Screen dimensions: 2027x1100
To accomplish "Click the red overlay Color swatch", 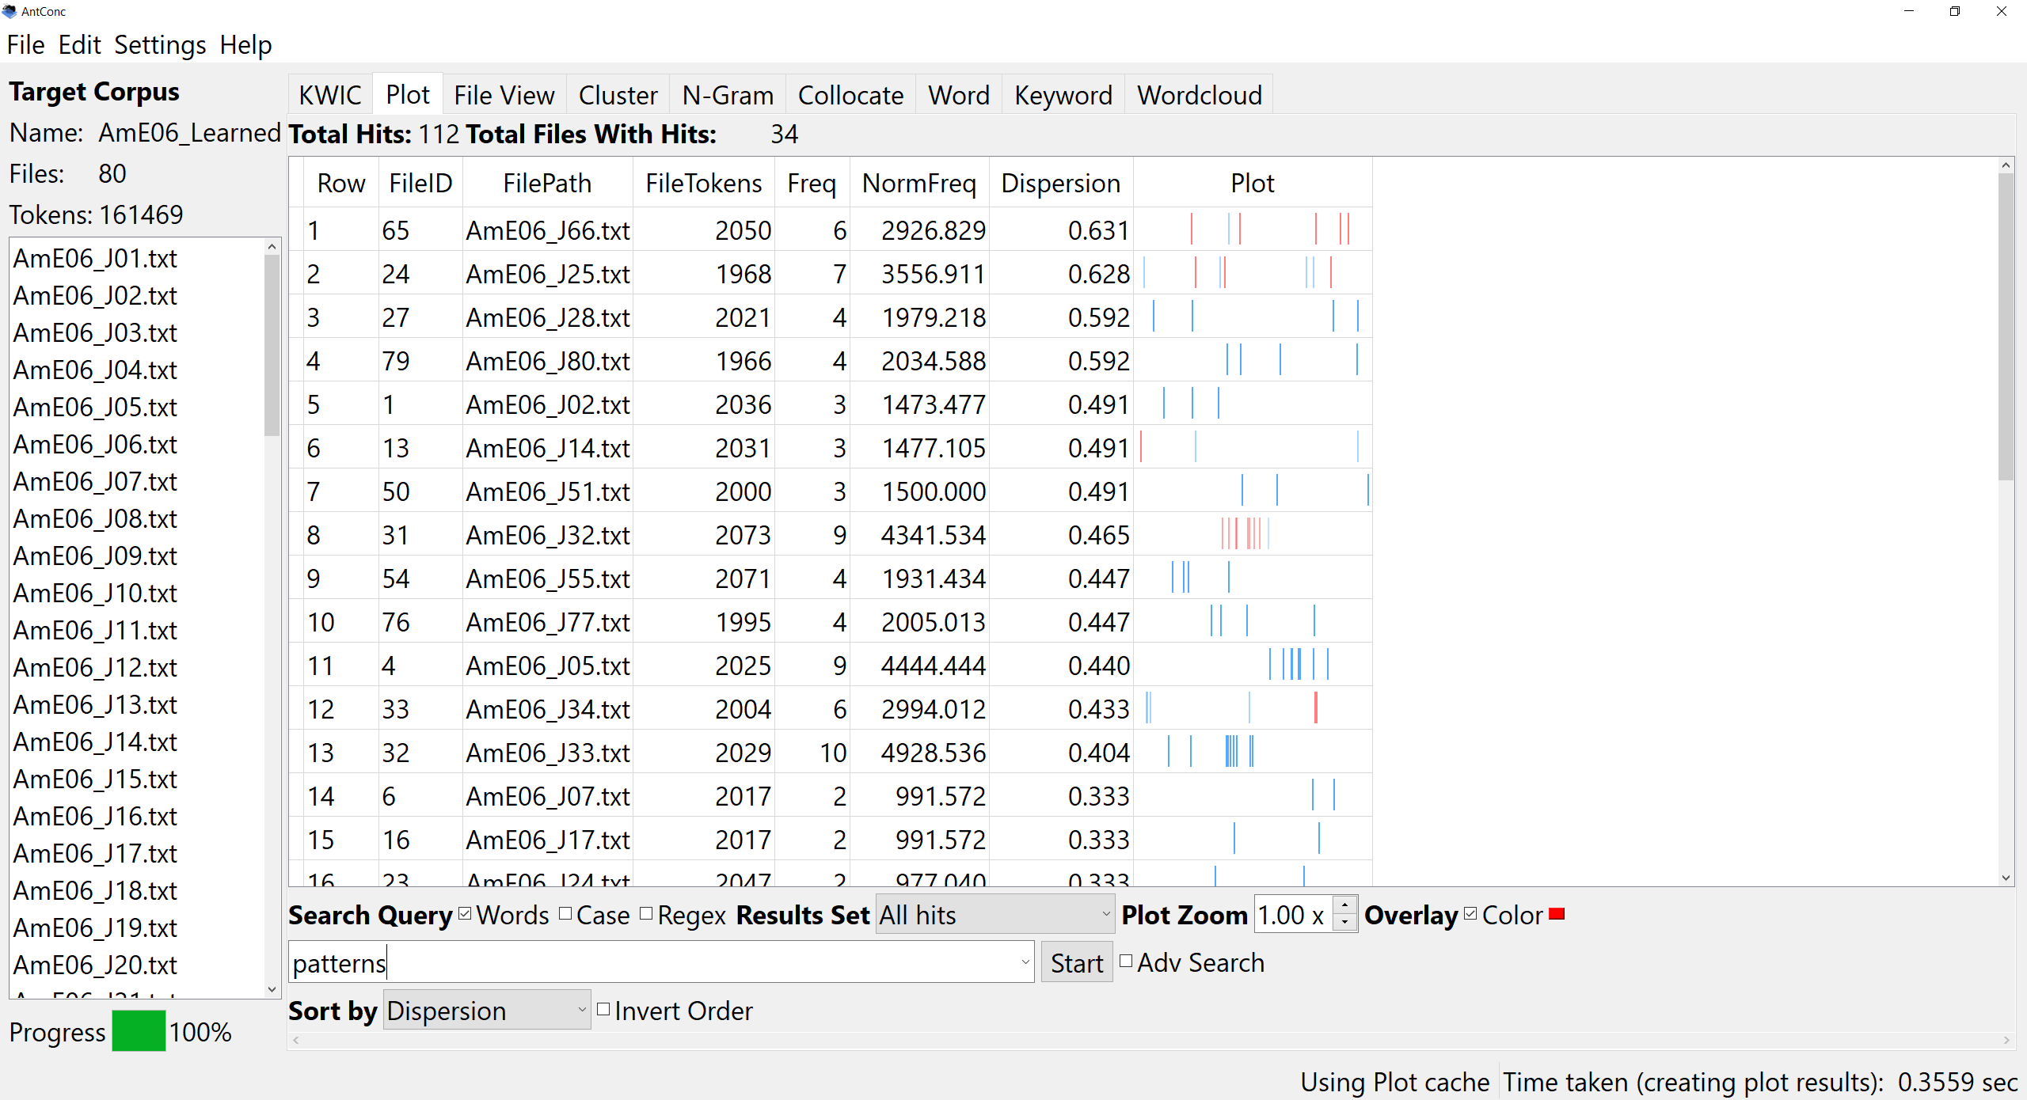I will click(x=1557, y=914).
